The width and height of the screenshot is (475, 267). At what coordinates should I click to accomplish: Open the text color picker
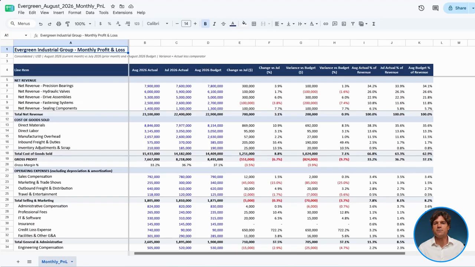(x=233, y=24)
